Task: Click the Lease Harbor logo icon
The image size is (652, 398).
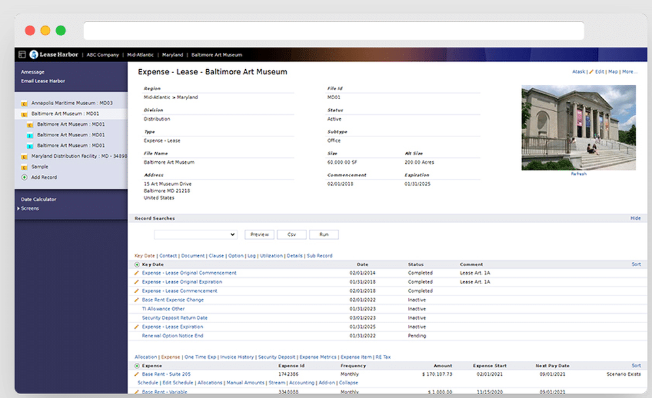Action: (x=34, y=55)
